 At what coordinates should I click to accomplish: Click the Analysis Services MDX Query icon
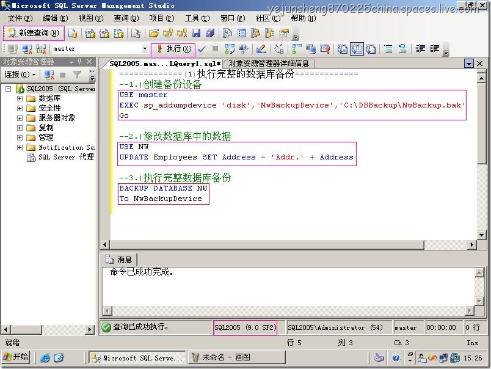click(x=90, y=33)
